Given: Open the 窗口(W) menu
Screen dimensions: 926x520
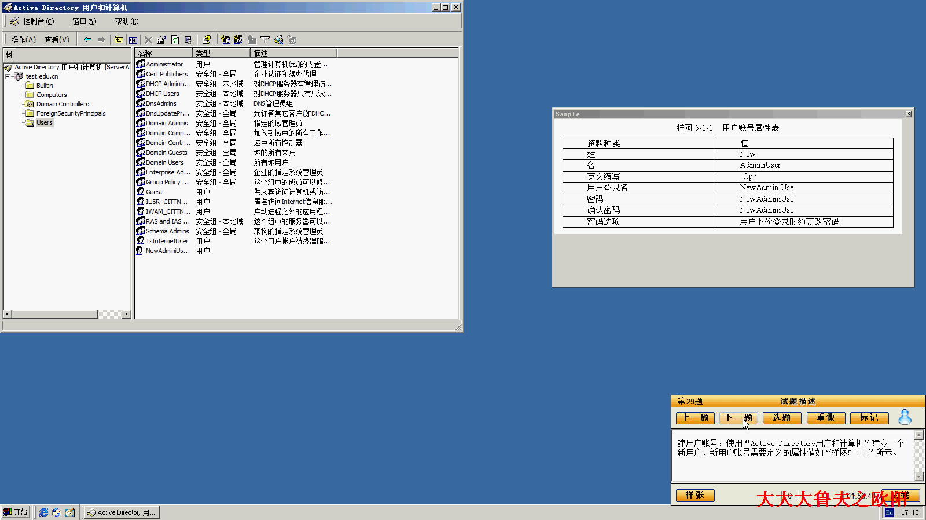Looking at the screenshot, I should coord(84,21).
